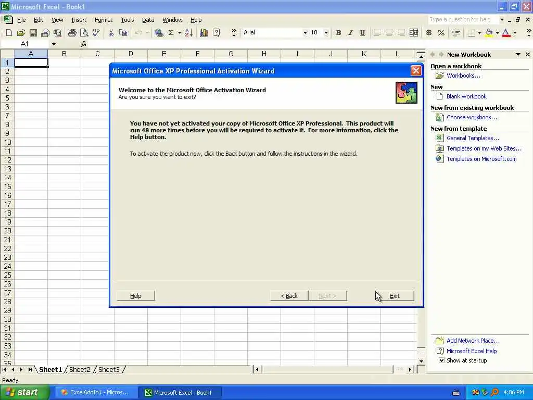The height and width of the screenshot is (400, 533).
Task: Switch to the Sheet3 tab
Action: point(109,369)
